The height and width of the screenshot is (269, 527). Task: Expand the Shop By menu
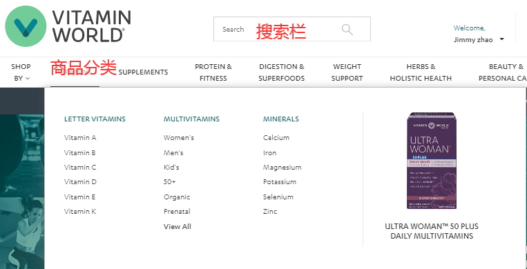(21, 72)
